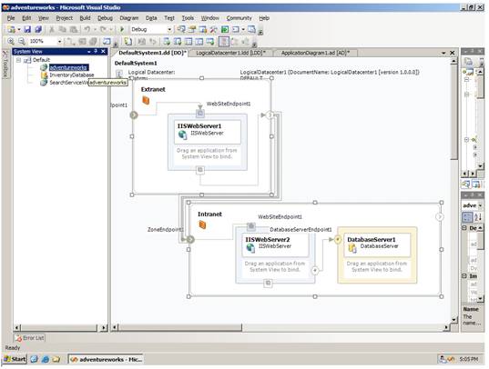Switch to the ApplicationDiagram1.ad tab
489x369 pixels.
315,53
